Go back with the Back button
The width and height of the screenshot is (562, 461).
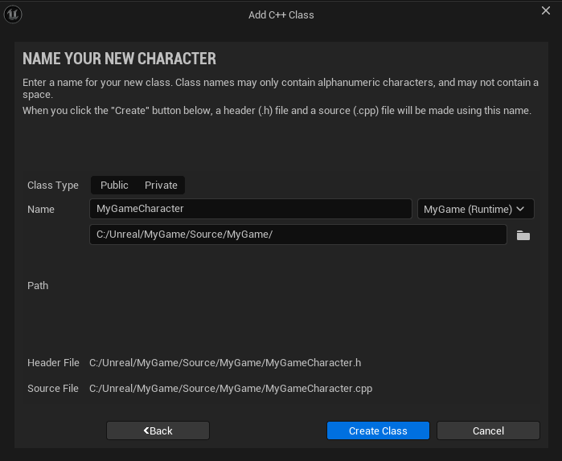[x=158, y=430]
